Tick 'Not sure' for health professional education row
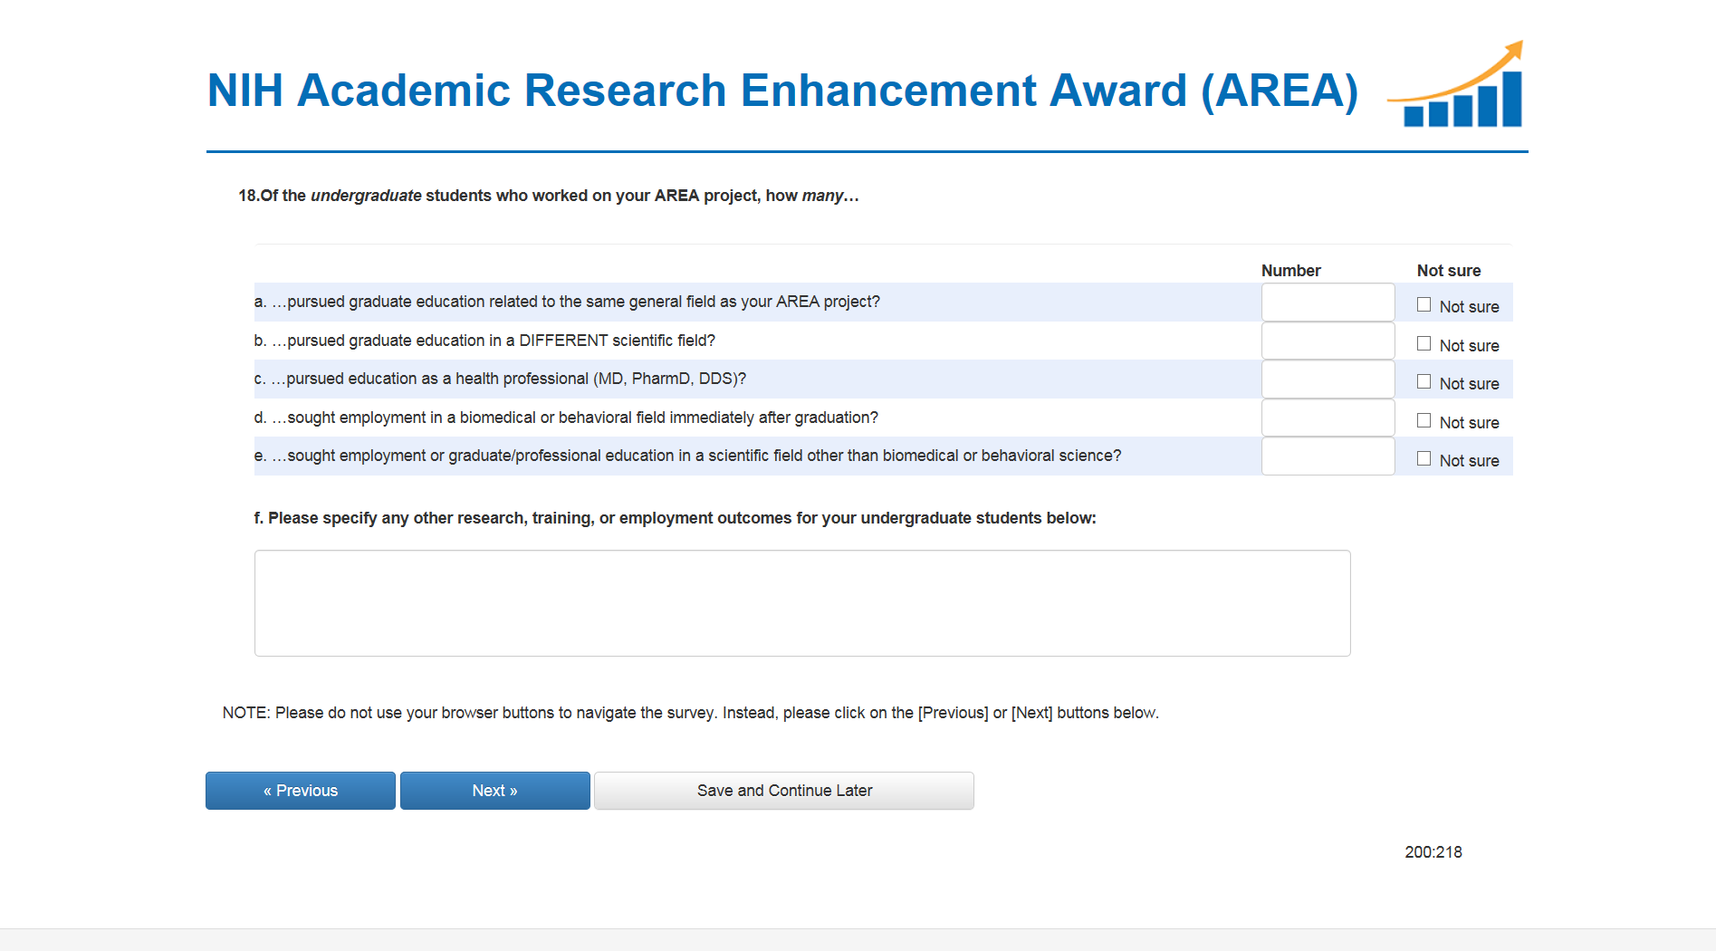 coord(1424,382)
